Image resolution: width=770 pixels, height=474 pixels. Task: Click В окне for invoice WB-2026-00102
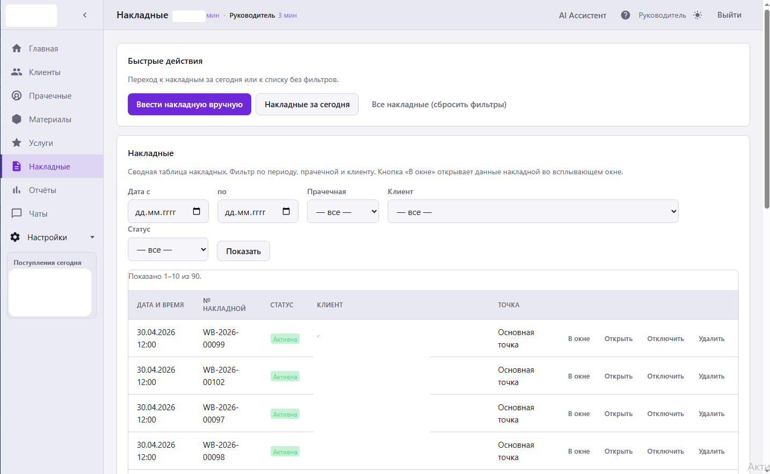pyautogui.click(x=579, y=376)
